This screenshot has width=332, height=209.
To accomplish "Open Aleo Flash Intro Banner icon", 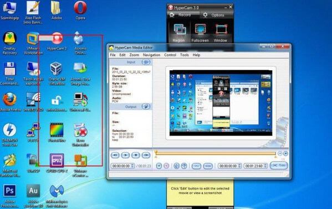I will 33,12.
